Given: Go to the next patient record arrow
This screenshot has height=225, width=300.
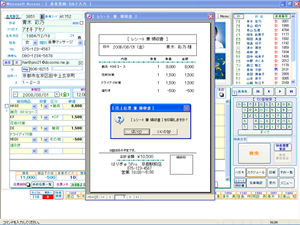Looking at the screenshot, I should coord(280,91).
